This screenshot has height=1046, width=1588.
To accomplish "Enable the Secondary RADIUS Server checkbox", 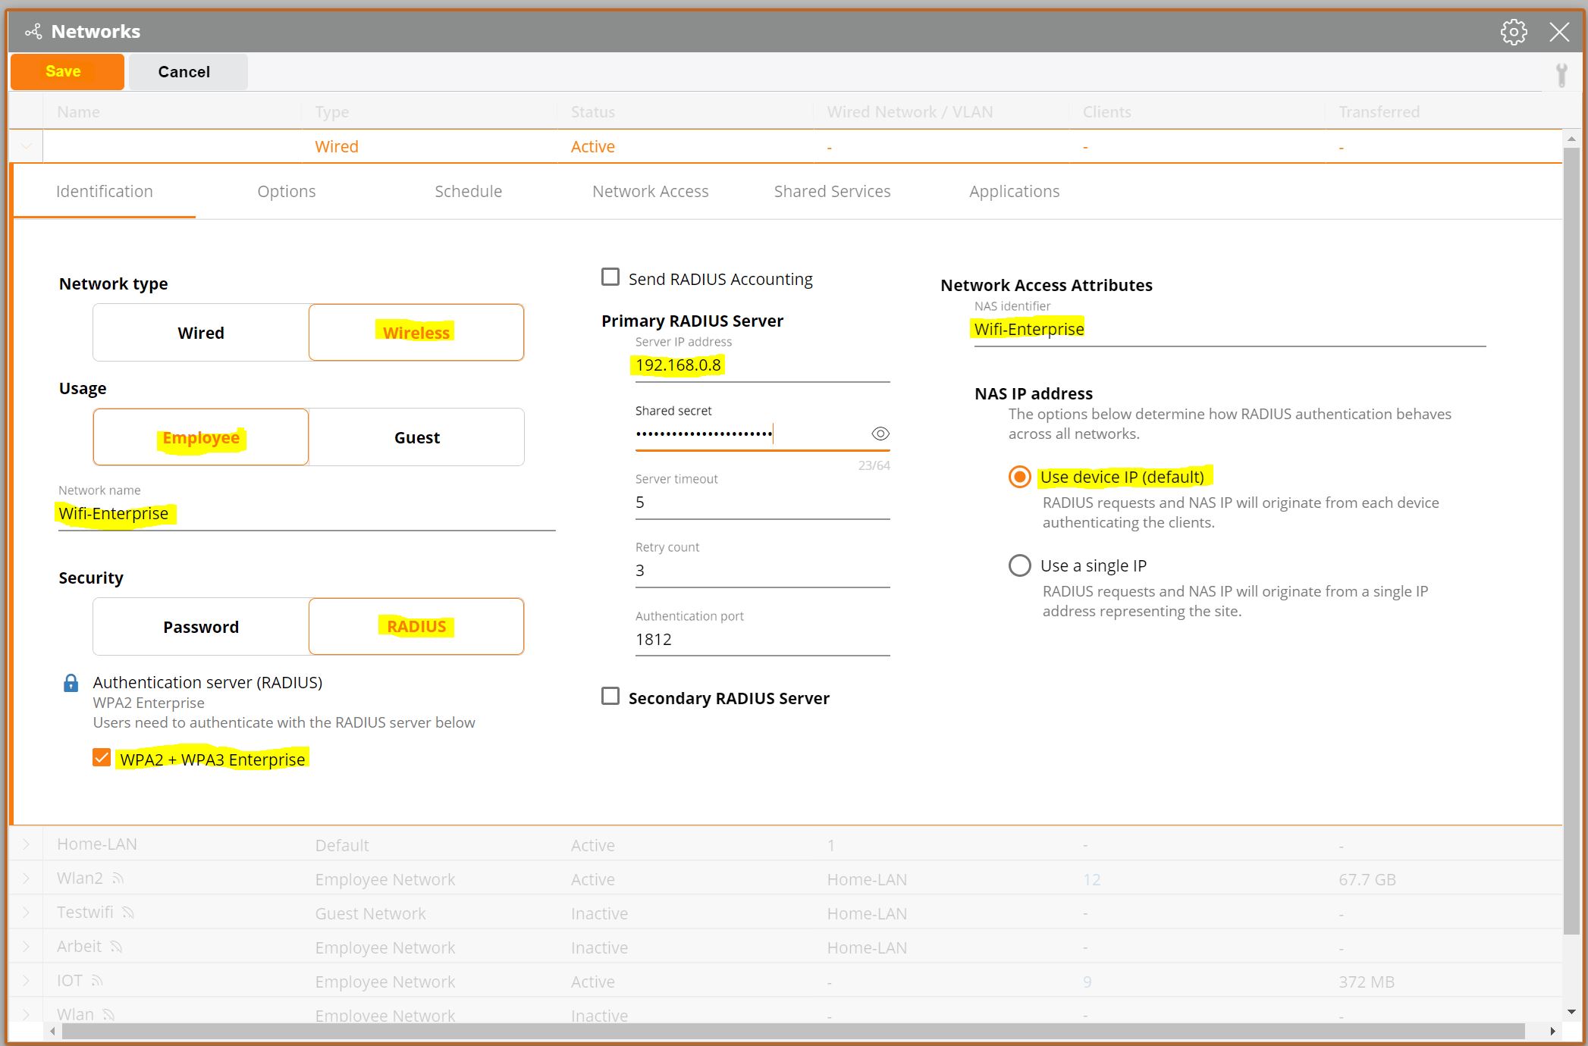I will [x=610, y=696].
